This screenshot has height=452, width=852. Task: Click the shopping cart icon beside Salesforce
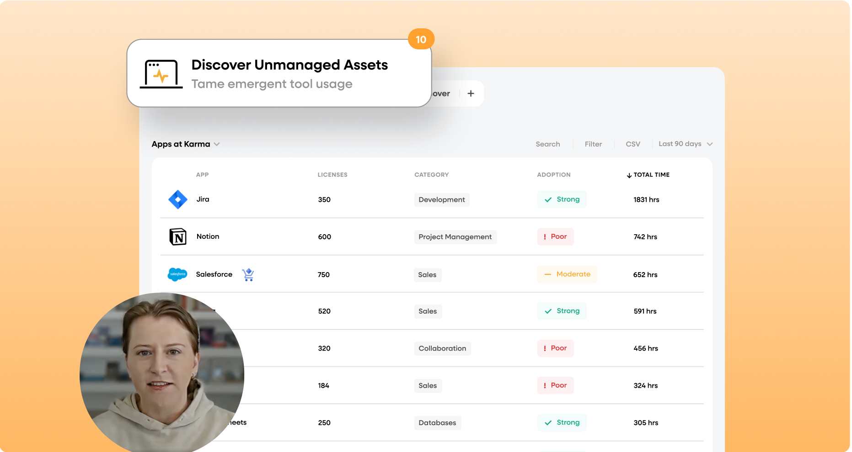[248, 274]
